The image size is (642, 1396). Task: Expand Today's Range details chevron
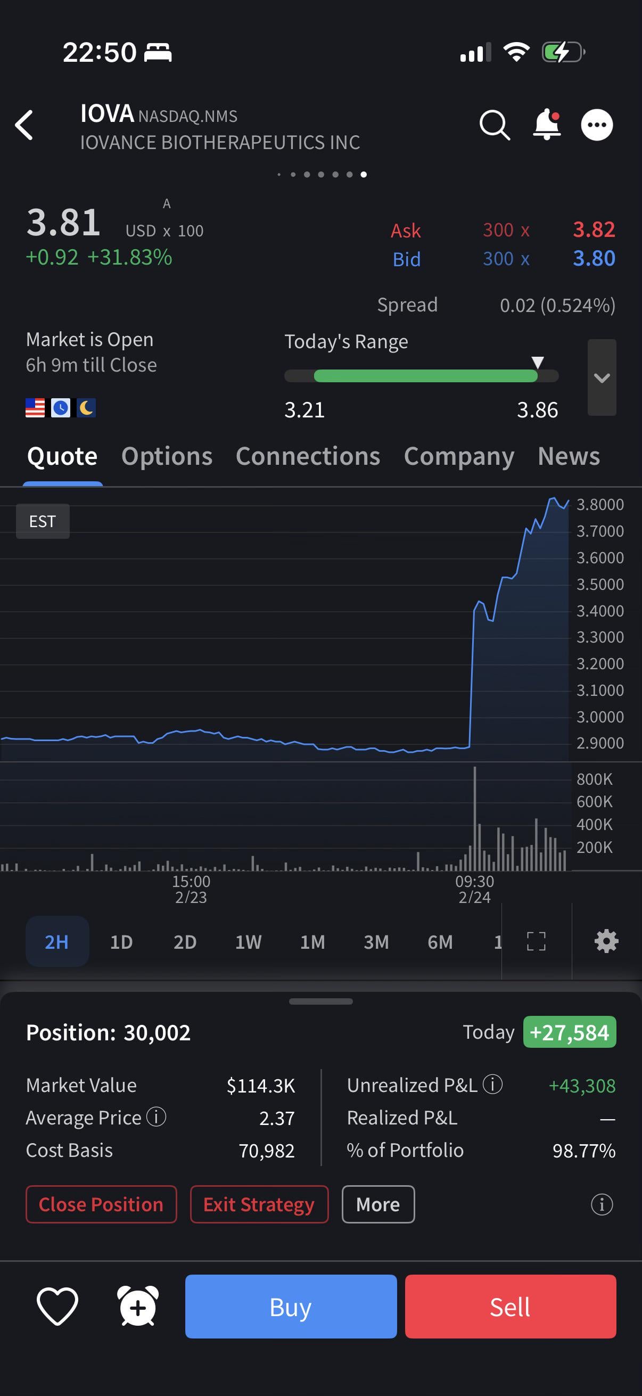(x=602, y=377)
